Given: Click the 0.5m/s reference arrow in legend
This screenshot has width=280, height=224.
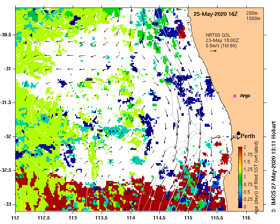Looking at the screenshot, I should point(213,51).
